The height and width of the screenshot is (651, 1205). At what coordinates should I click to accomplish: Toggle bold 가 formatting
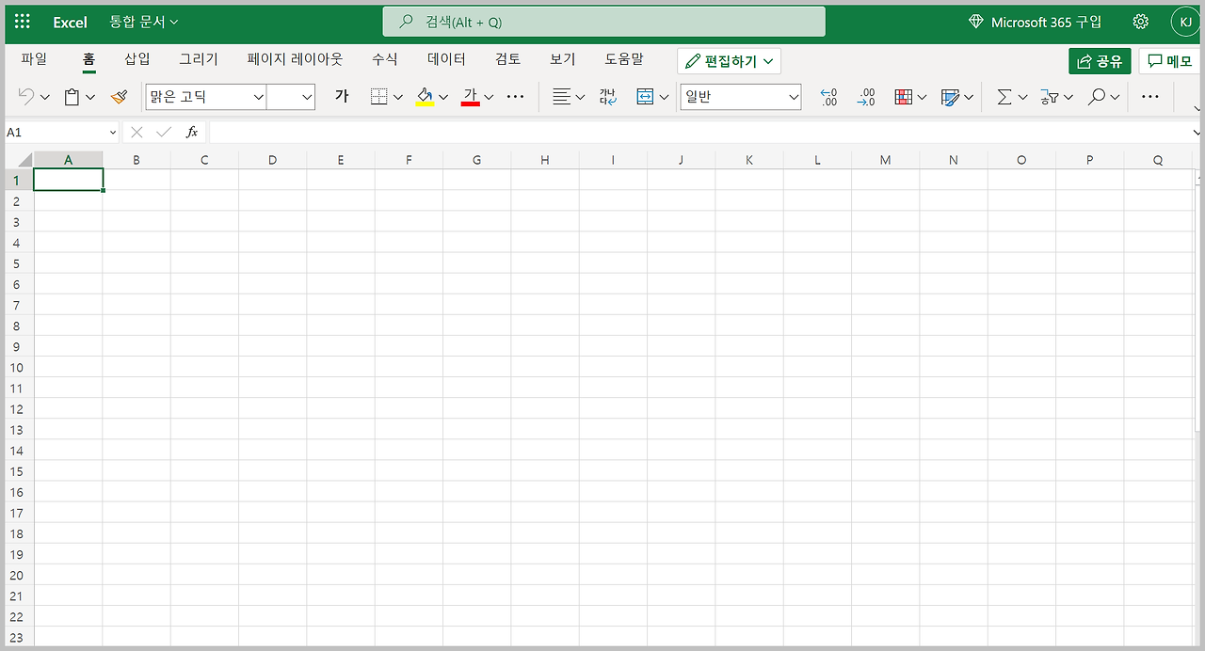(x=342, y=97)
